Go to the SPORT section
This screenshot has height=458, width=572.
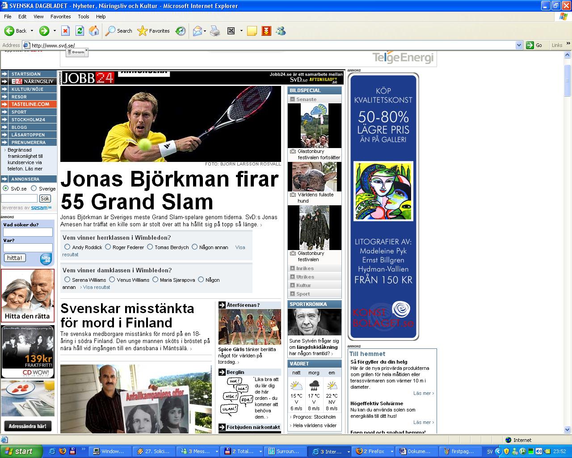point(29,112)
